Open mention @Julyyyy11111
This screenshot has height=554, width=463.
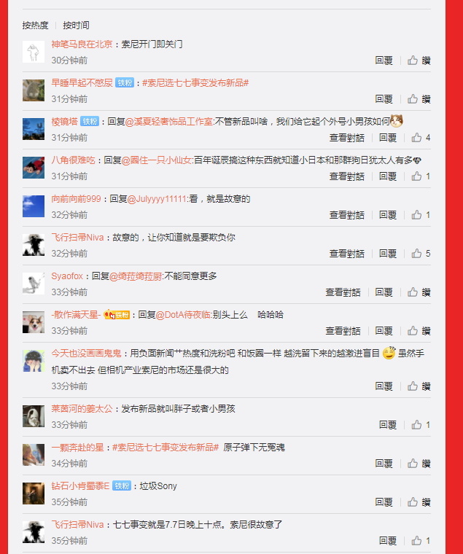point(157,199)
